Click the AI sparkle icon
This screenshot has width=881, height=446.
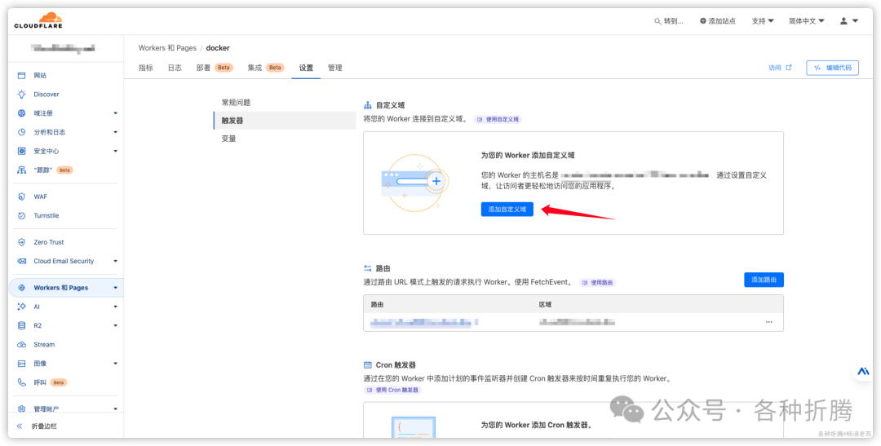point(22,307)
